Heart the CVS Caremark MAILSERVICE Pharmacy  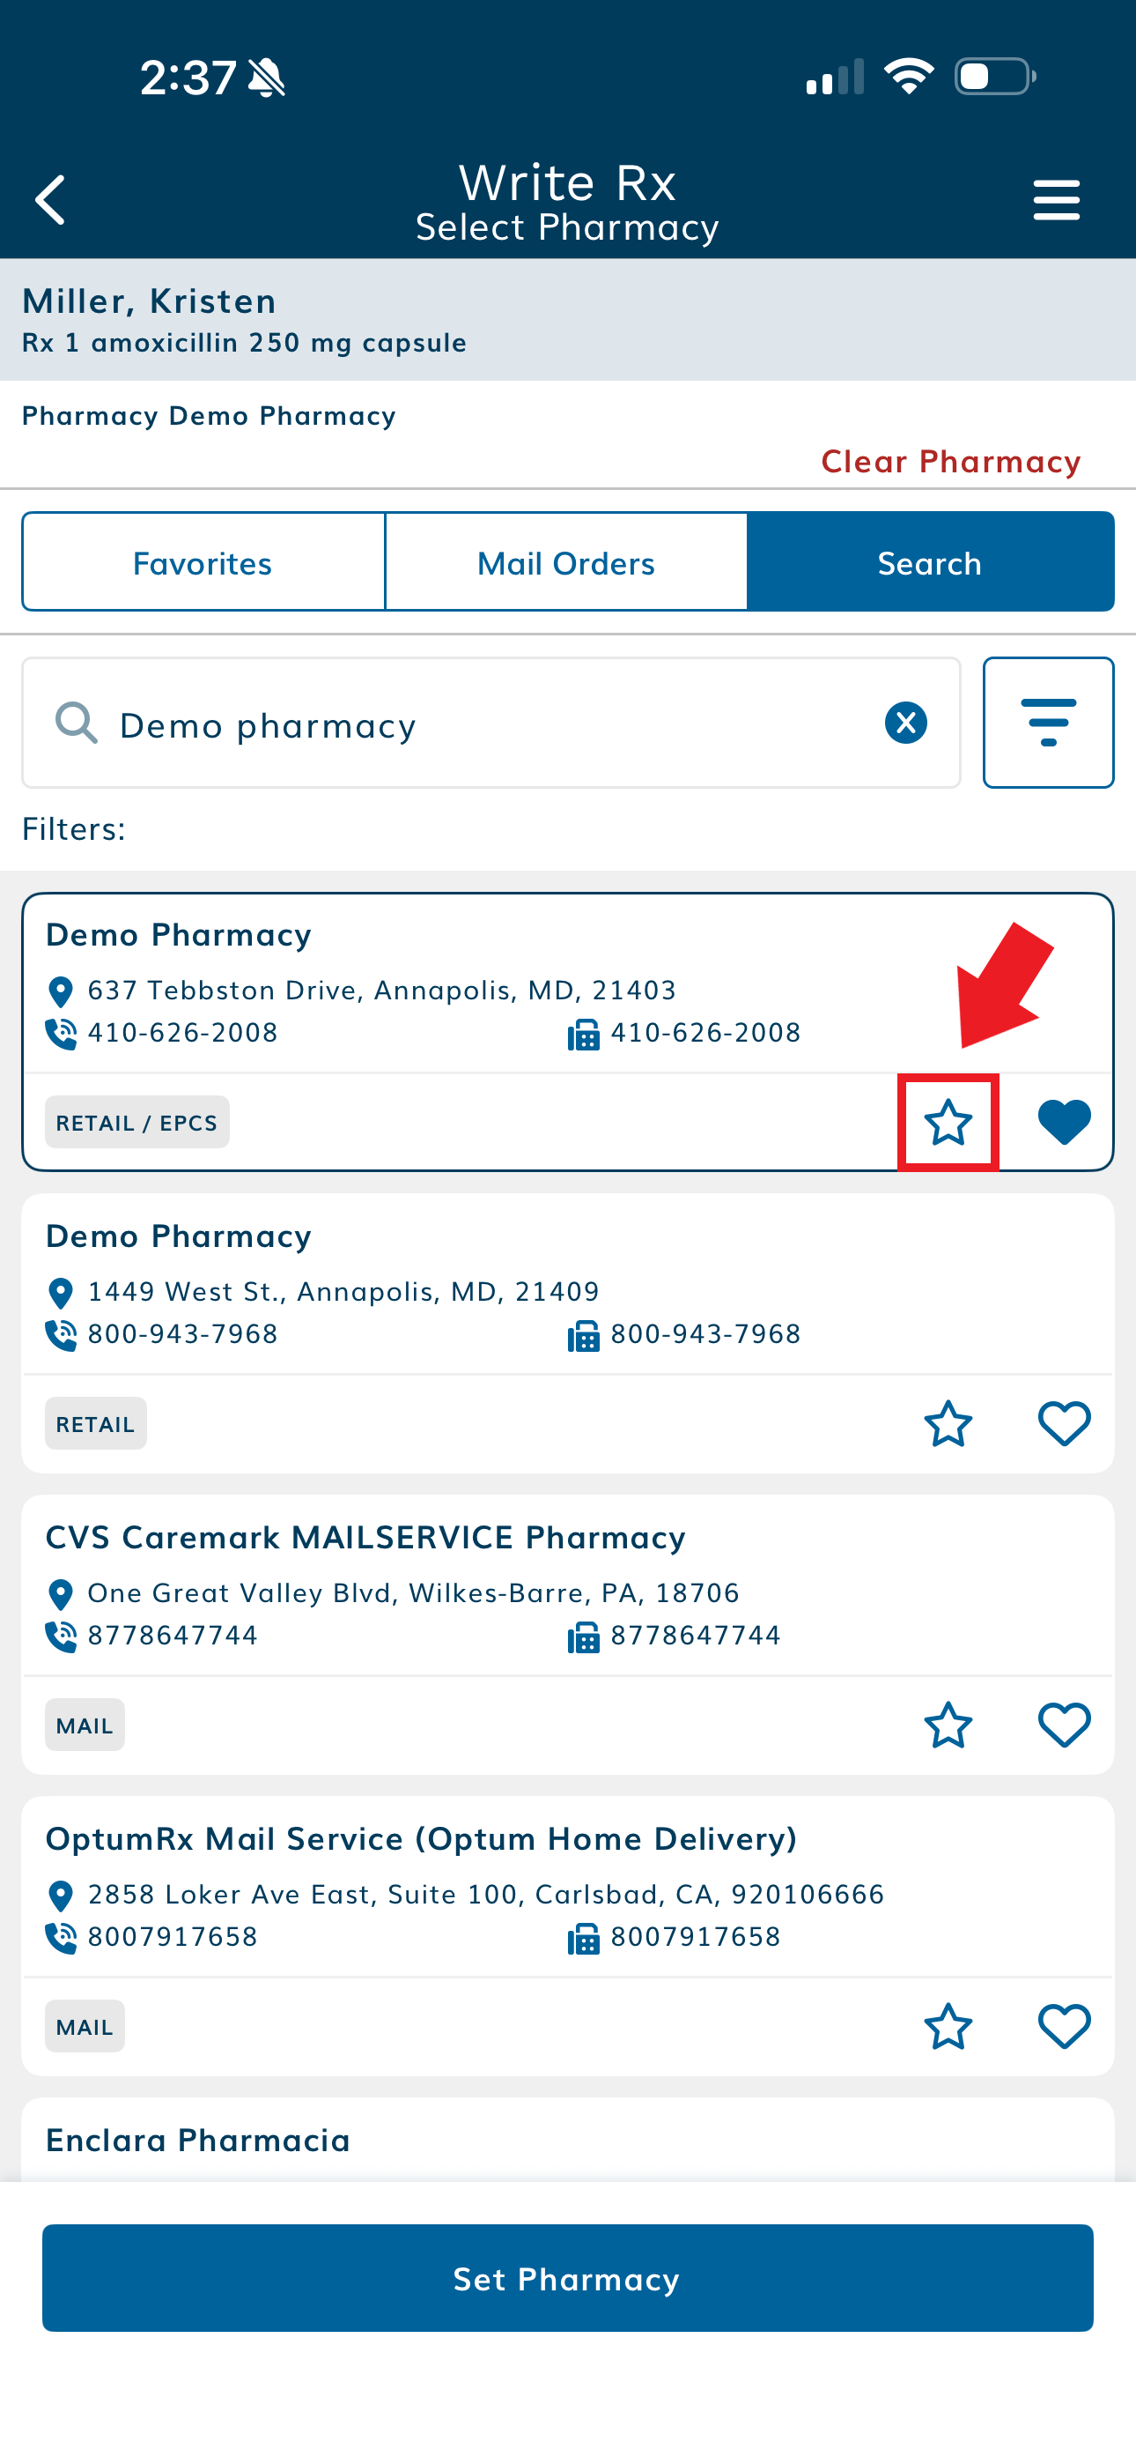[1063, 1725]
